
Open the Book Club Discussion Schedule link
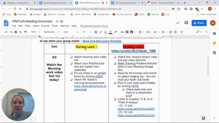(102, 41)
